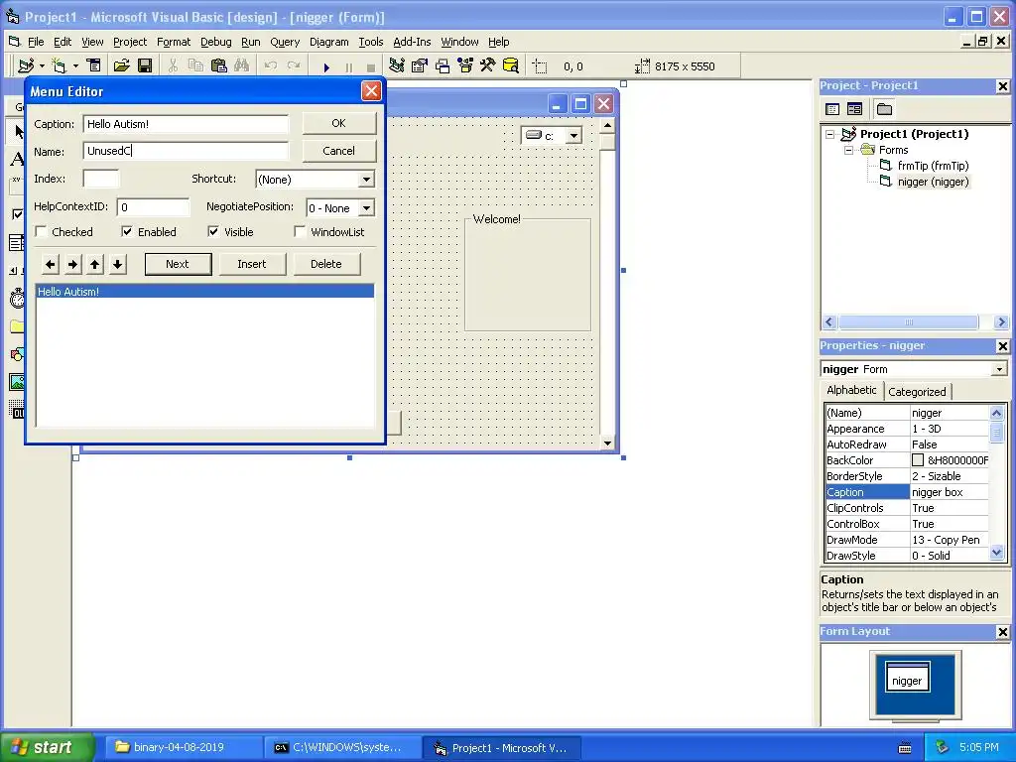Select the BorderStyle property row
Image resolution: width=1016 pixels, height=762 pixels.
(907, 476)
